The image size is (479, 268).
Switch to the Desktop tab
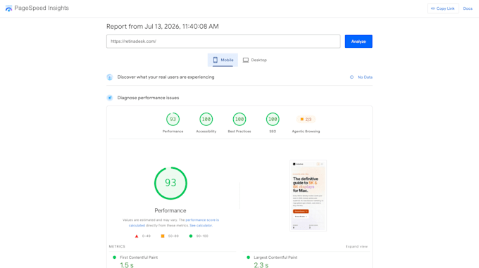coord(255,60)
